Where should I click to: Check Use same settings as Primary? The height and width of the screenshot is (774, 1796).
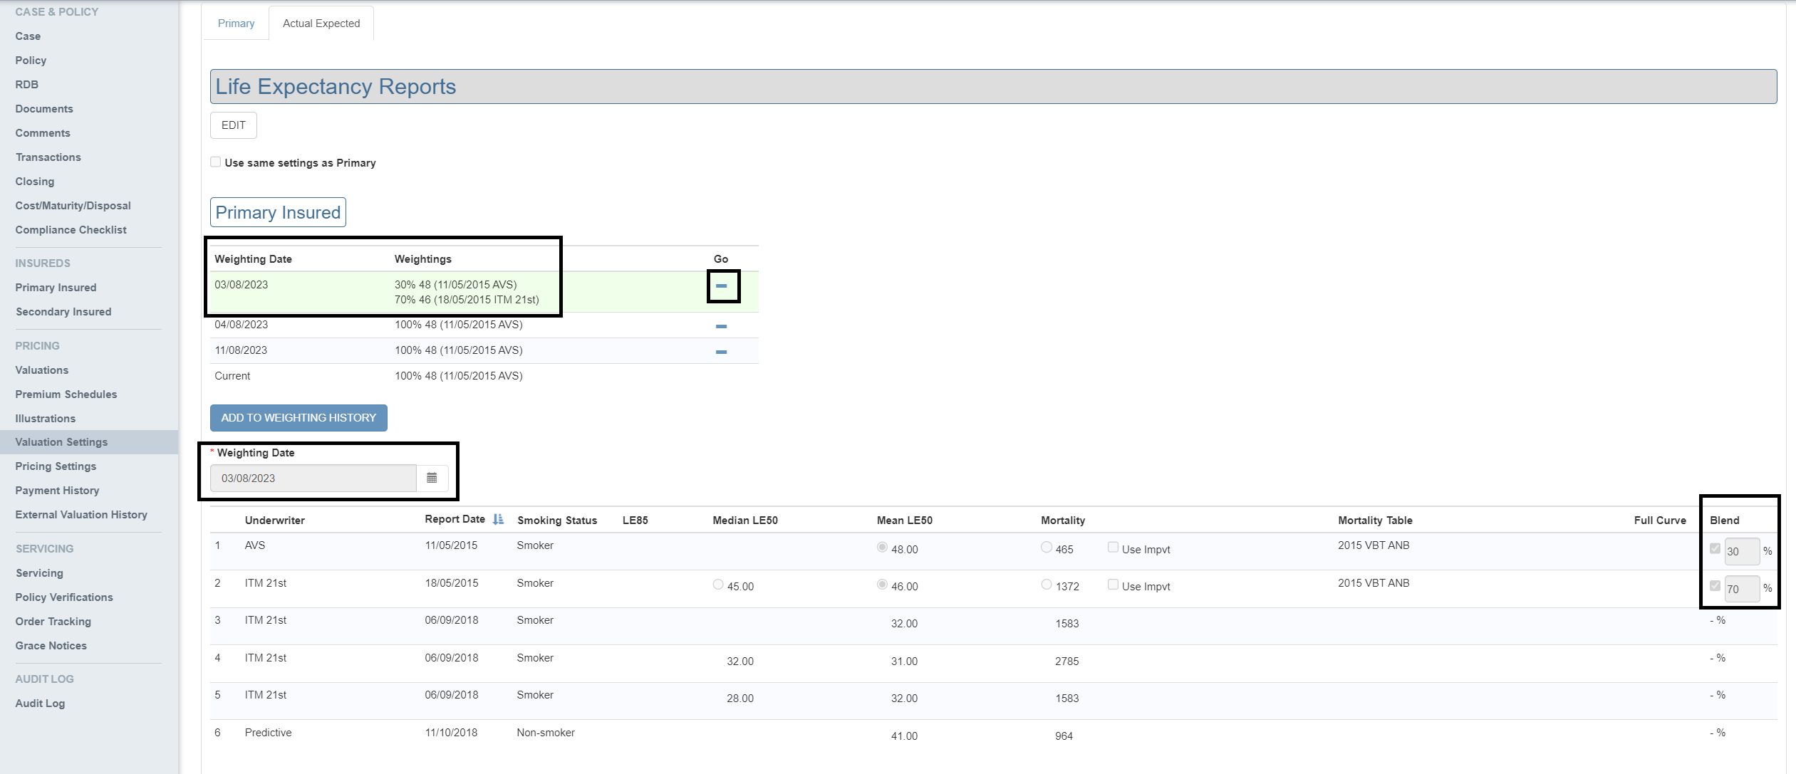pos(216,162)
